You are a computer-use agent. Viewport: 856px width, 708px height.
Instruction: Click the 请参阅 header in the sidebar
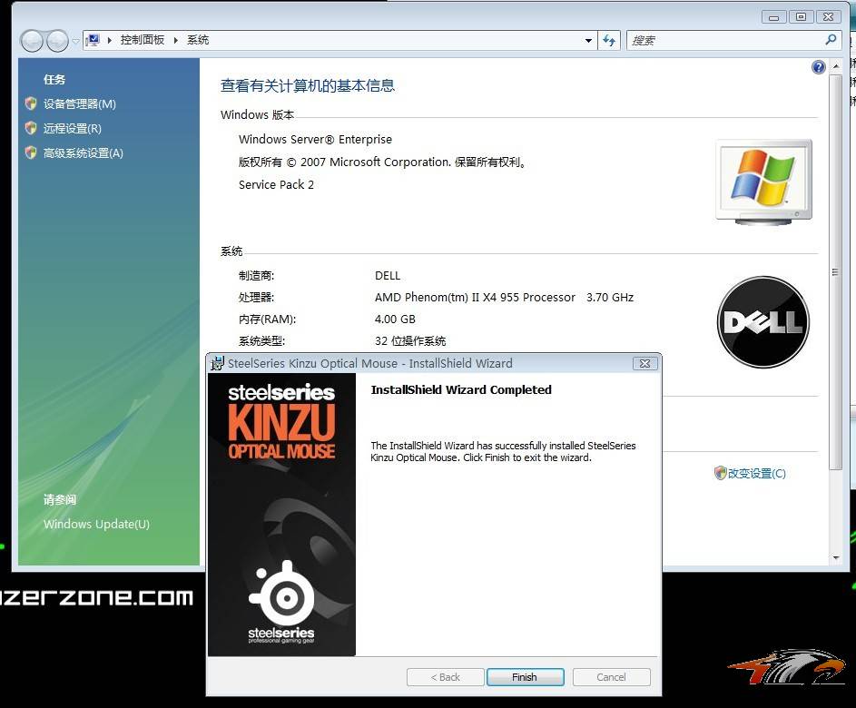pos(60,499)
